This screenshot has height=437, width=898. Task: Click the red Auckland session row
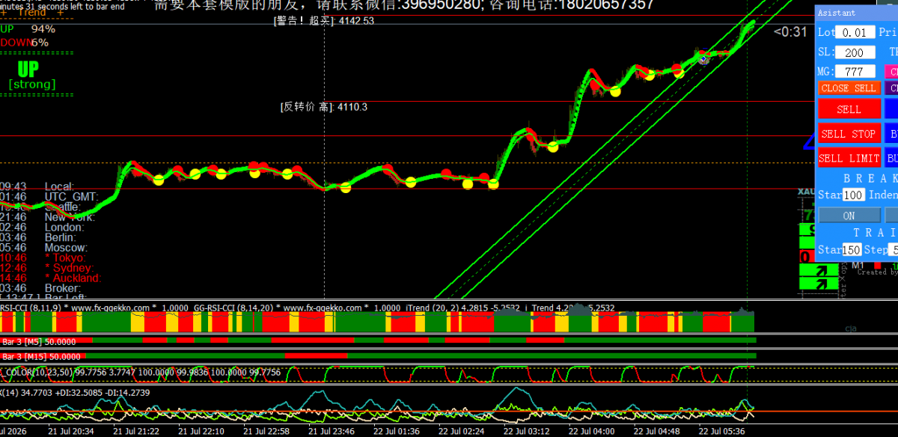coord(51,278)
